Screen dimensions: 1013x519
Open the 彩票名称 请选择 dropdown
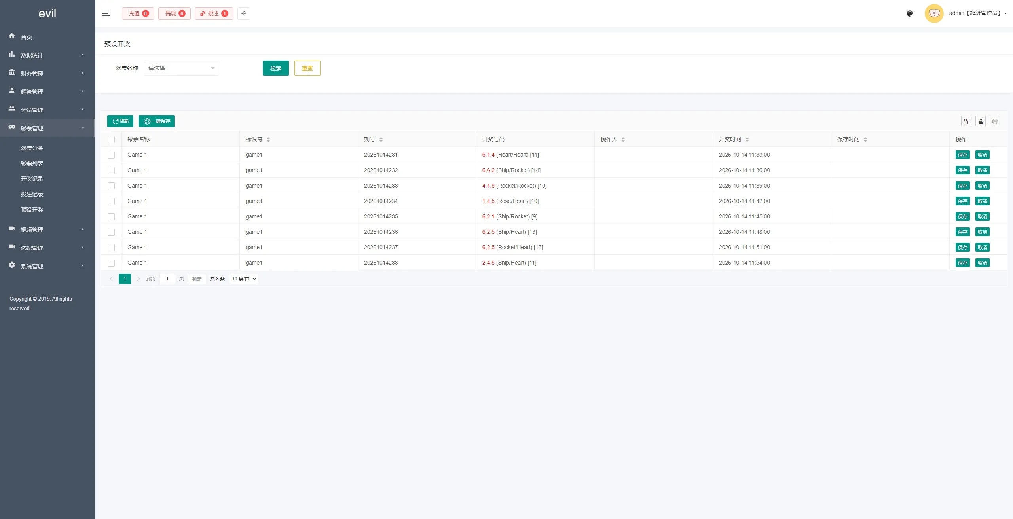point(181,68)
